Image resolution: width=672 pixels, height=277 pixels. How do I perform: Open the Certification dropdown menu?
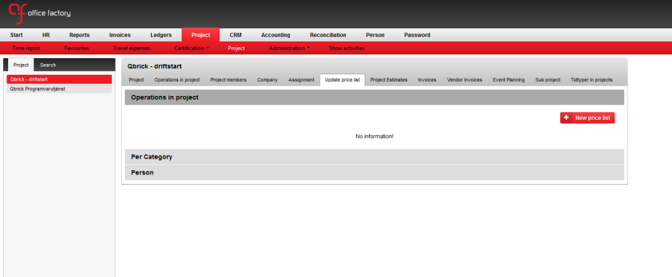pos(192,48)
